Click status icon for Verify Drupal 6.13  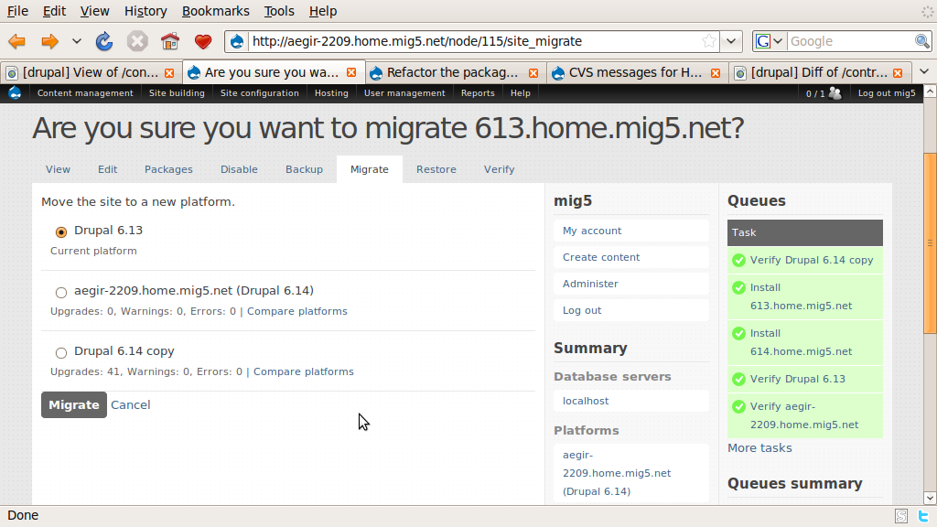[738, 379]
